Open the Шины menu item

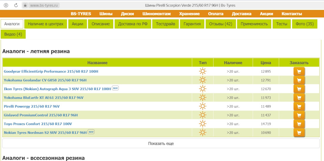tap(106, 14)
